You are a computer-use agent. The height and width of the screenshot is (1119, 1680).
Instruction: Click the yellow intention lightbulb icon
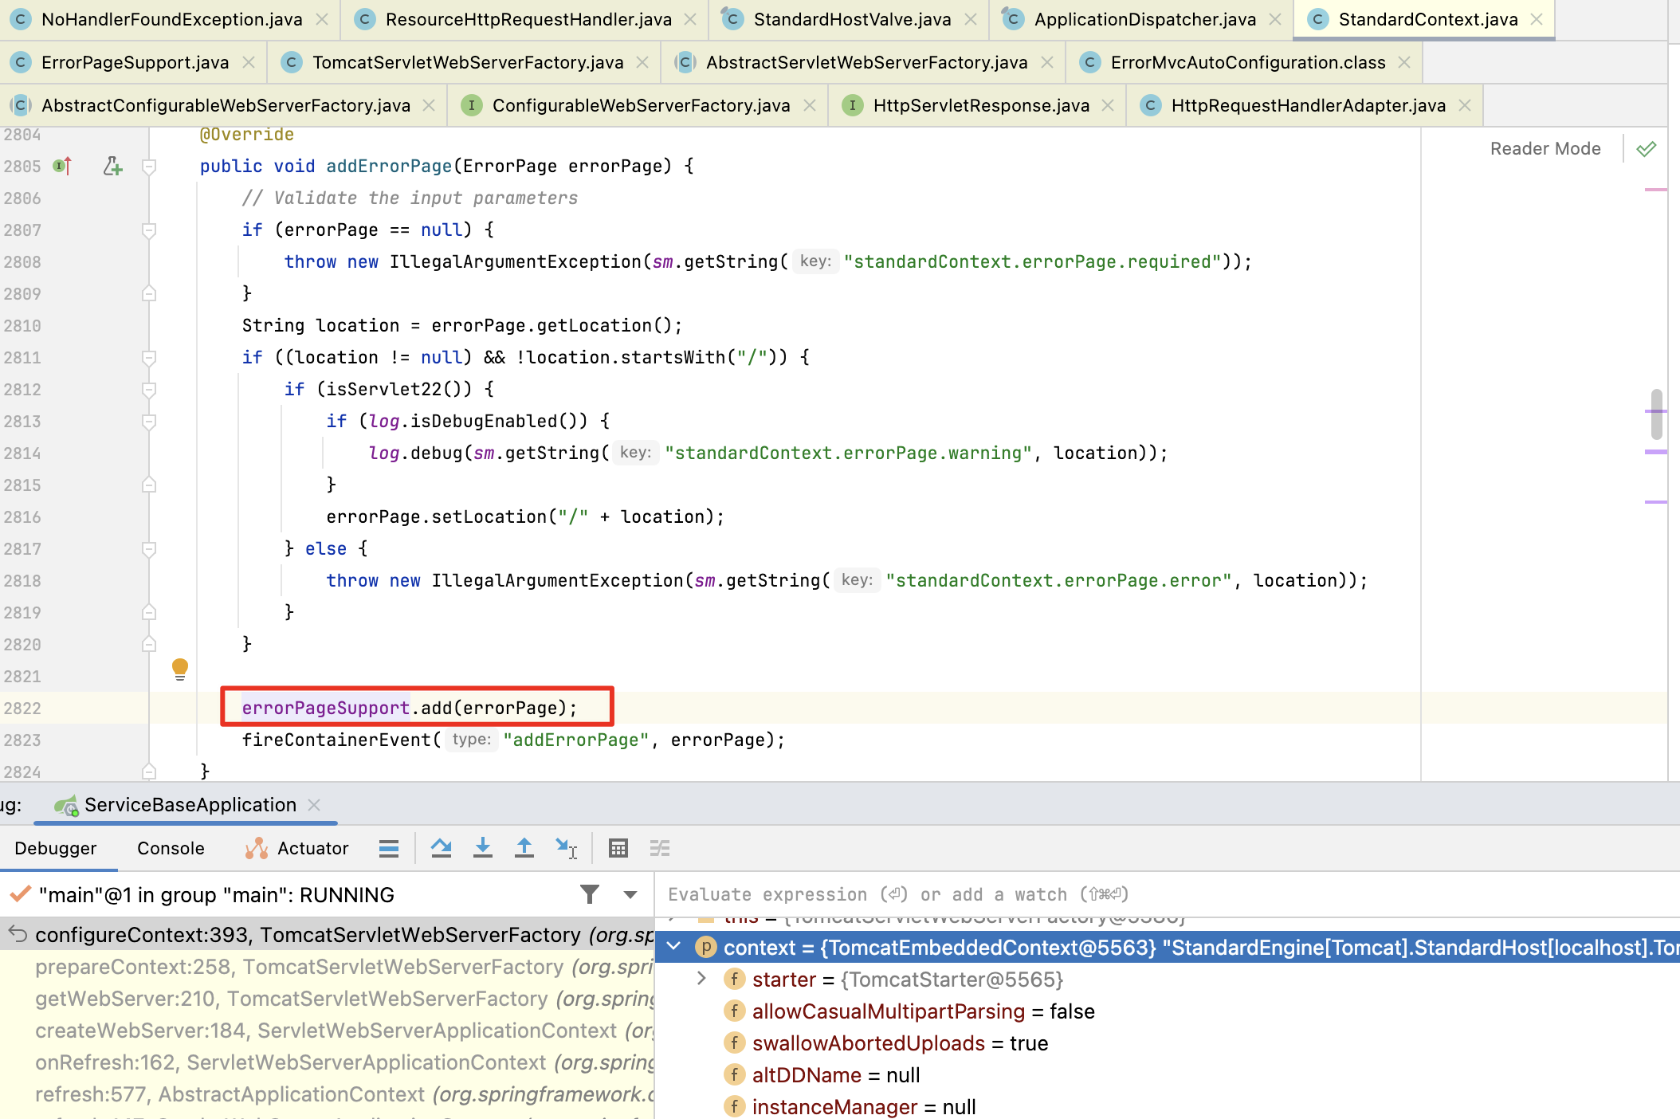point(180,668)
